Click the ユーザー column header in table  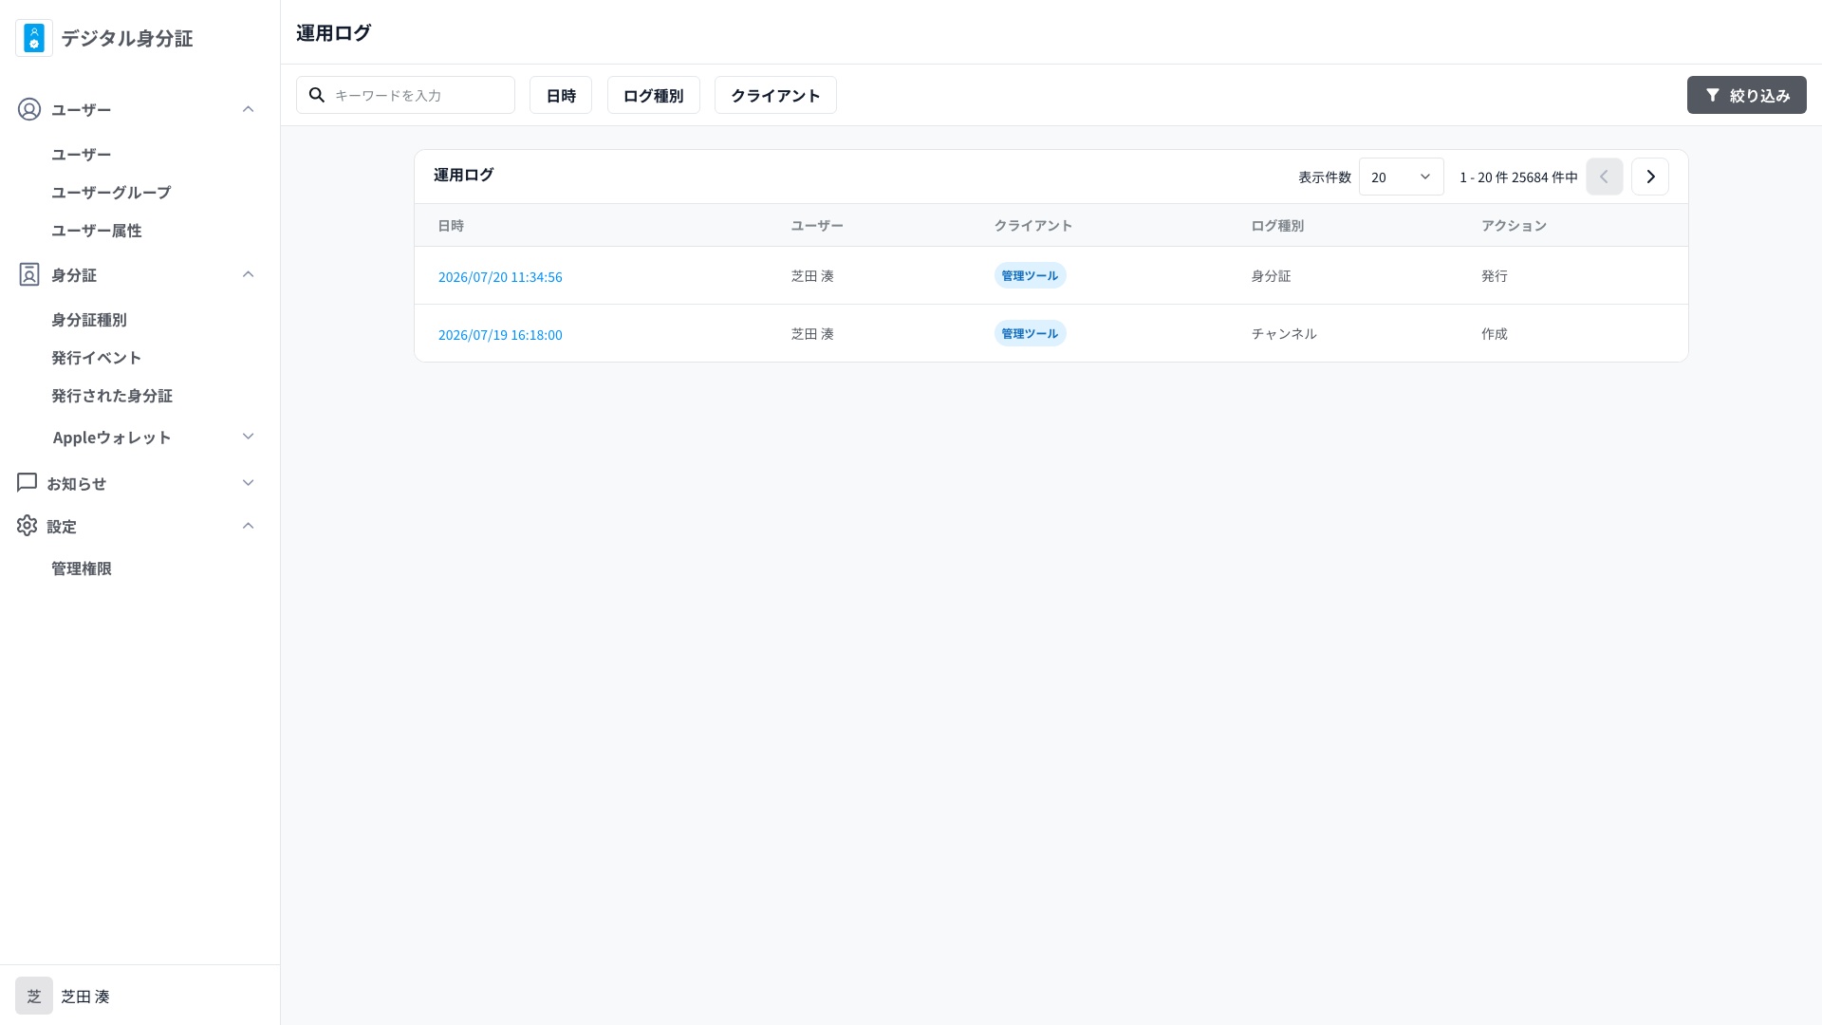(817, 226)
